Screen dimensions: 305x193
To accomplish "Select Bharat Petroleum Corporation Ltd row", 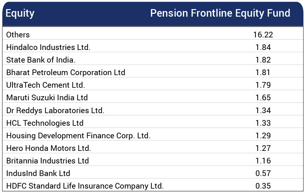I will coord(153,73).
